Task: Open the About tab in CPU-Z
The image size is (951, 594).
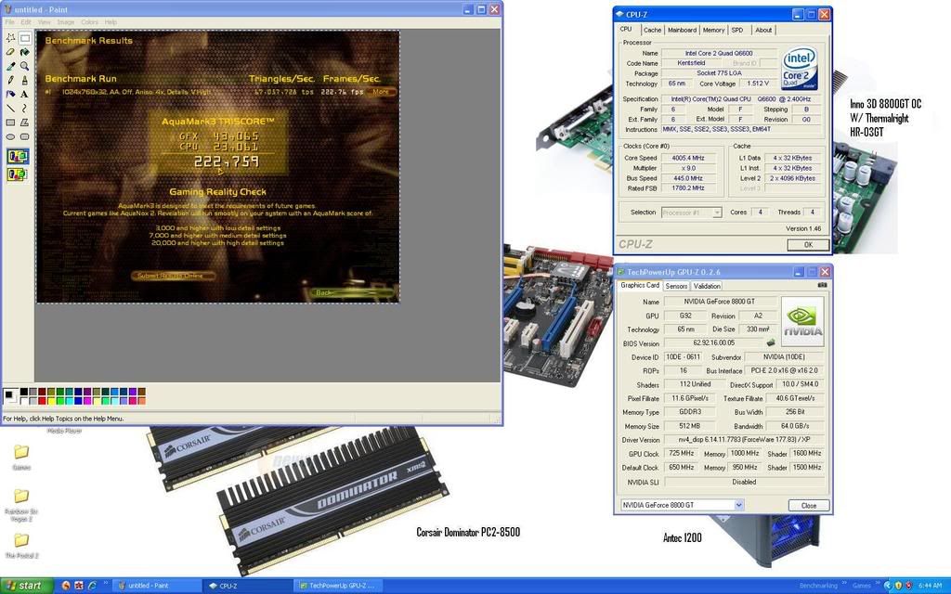Action: tap(763, 30)
